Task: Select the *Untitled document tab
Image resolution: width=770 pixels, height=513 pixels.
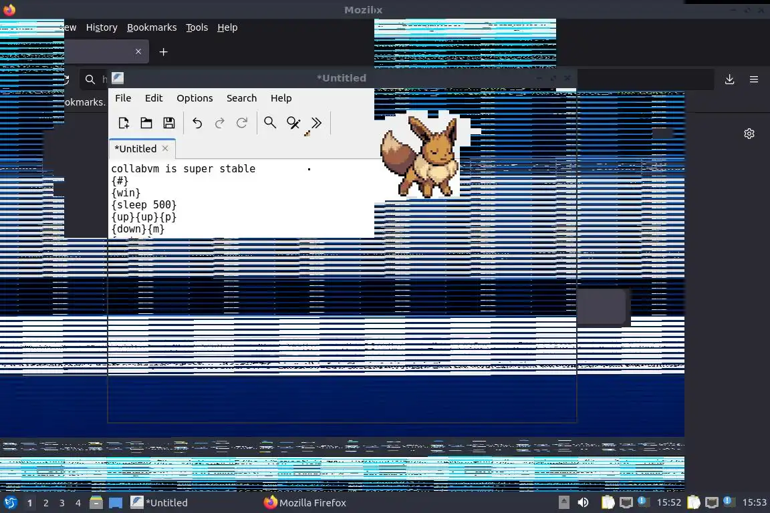Action: pyautogui.click(x=142, y=149)
